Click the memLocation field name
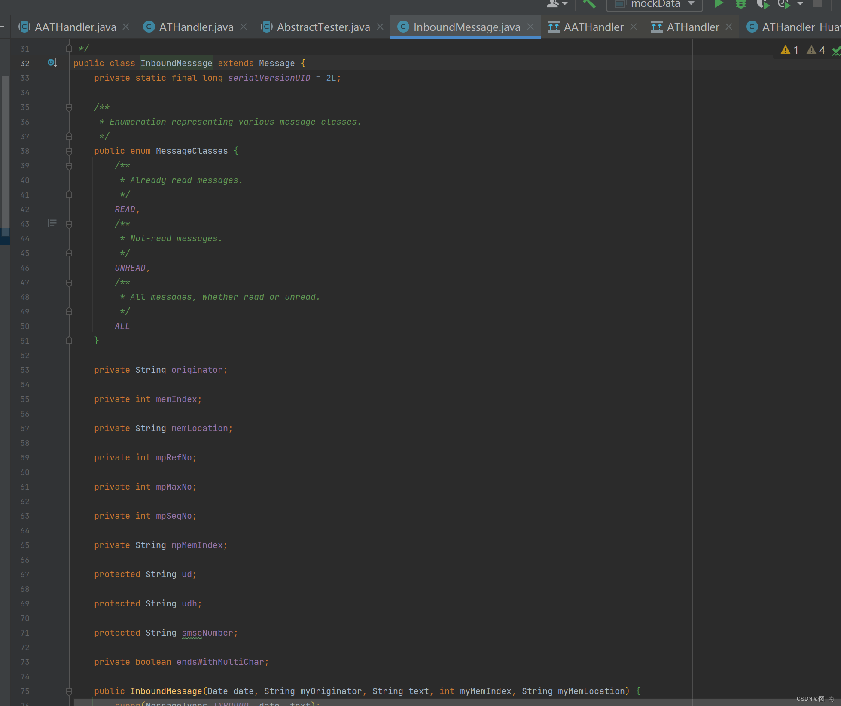The width and height of the screenshot is (841, 706). pyautogui.click(x=200, y=428)
